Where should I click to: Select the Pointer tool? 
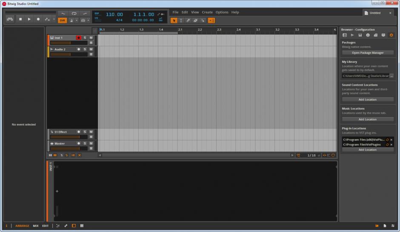(174, 20)
